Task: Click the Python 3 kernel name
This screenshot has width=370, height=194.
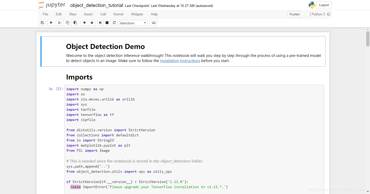Action: point(318,14)
